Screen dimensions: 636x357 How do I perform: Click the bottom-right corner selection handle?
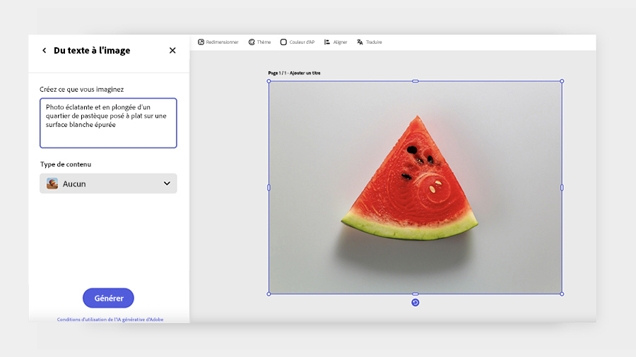pyautogui.click(x=562, y=294)
